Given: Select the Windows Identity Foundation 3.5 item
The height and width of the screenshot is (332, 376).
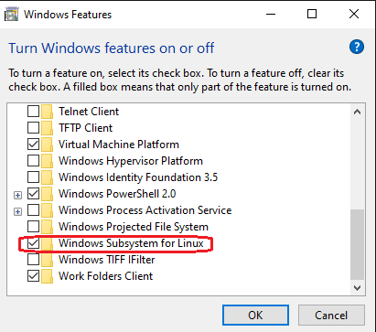Looking at the screenshot, I should [x=138, y=177].
